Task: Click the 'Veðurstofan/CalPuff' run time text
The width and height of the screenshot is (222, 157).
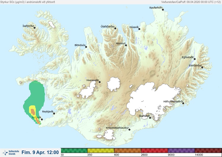Action: 191,2
